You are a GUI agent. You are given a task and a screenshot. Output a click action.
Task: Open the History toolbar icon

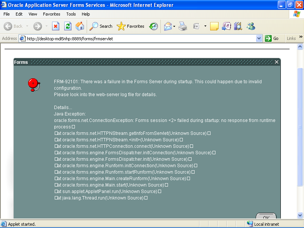point(154,26)
